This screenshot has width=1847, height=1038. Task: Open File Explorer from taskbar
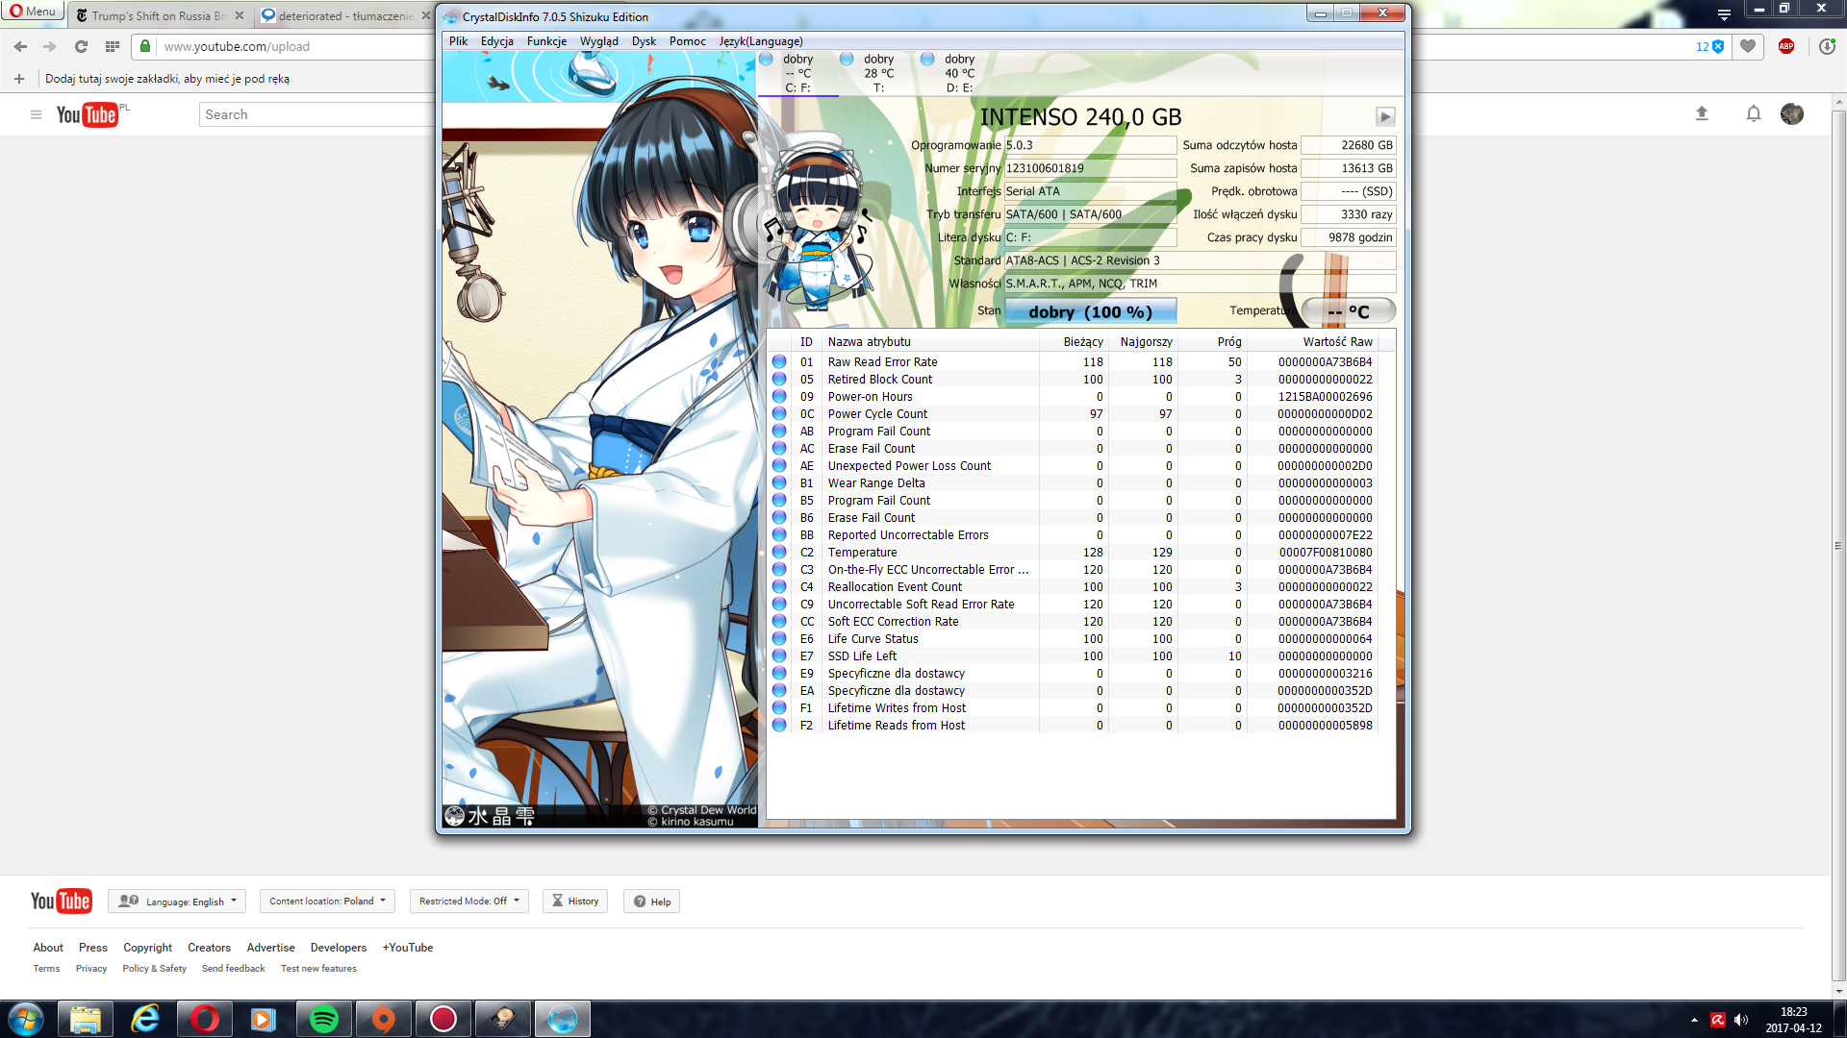(x=86, y=1019)
